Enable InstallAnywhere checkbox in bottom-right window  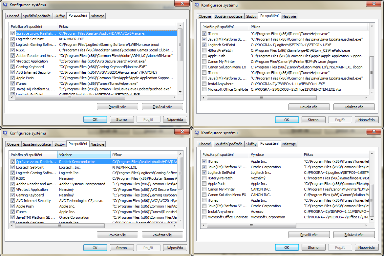coord(204,211)
